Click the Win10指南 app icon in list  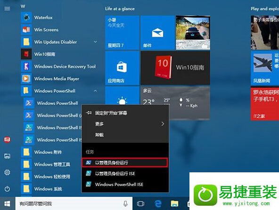click(26, 54)
